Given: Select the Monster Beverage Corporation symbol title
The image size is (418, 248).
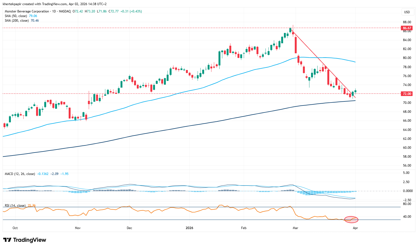Looking at the screenshot, I should tap(27, 11).
